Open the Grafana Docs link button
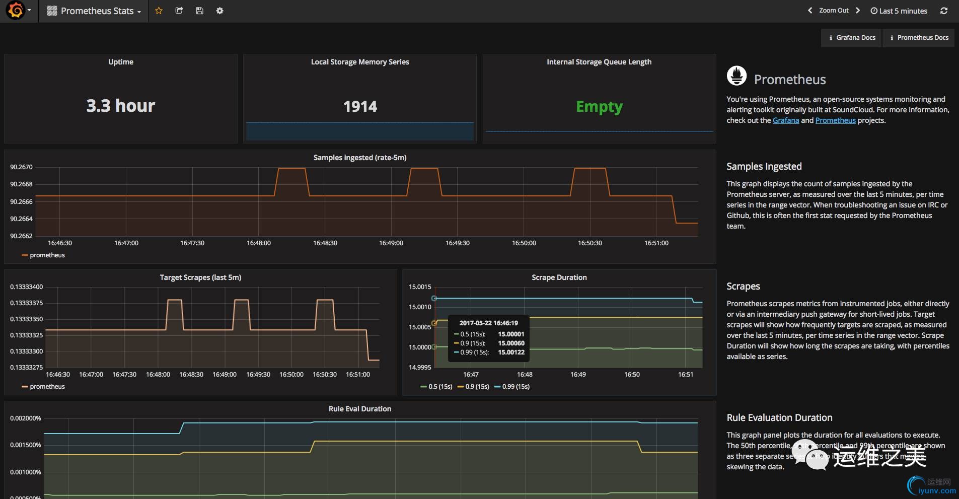The image size is (959, 499). pyautogui.click(x=851, y=38)
